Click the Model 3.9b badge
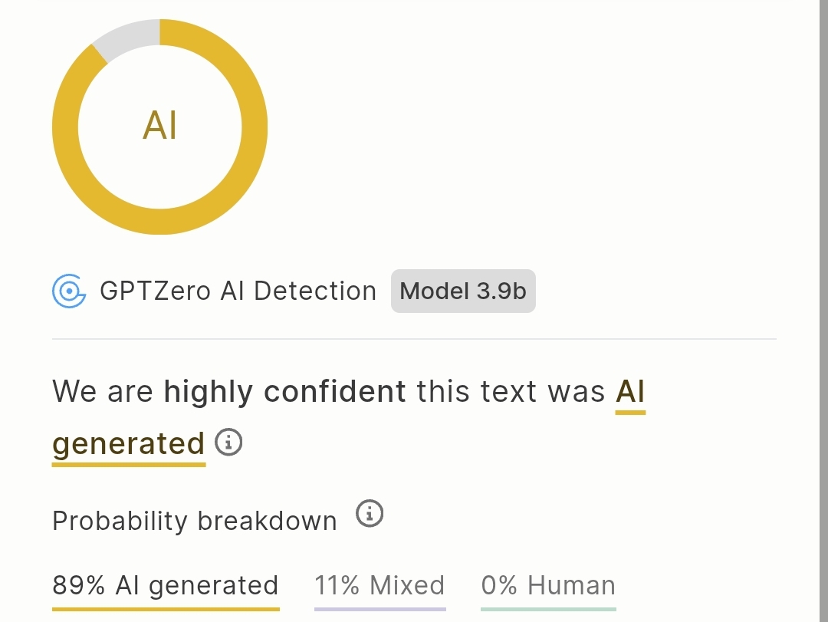The height and width of the screenshot is (622, 828). click(x=463, y=291)
